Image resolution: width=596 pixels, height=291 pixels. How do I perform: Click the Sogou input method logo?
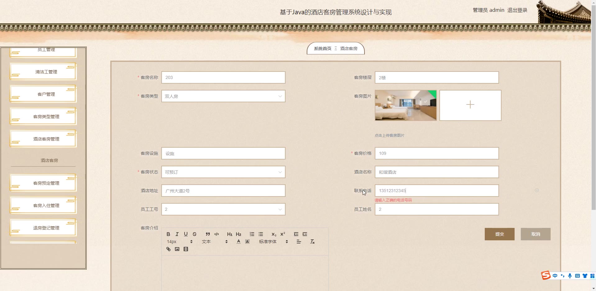[x=546, y=275]
